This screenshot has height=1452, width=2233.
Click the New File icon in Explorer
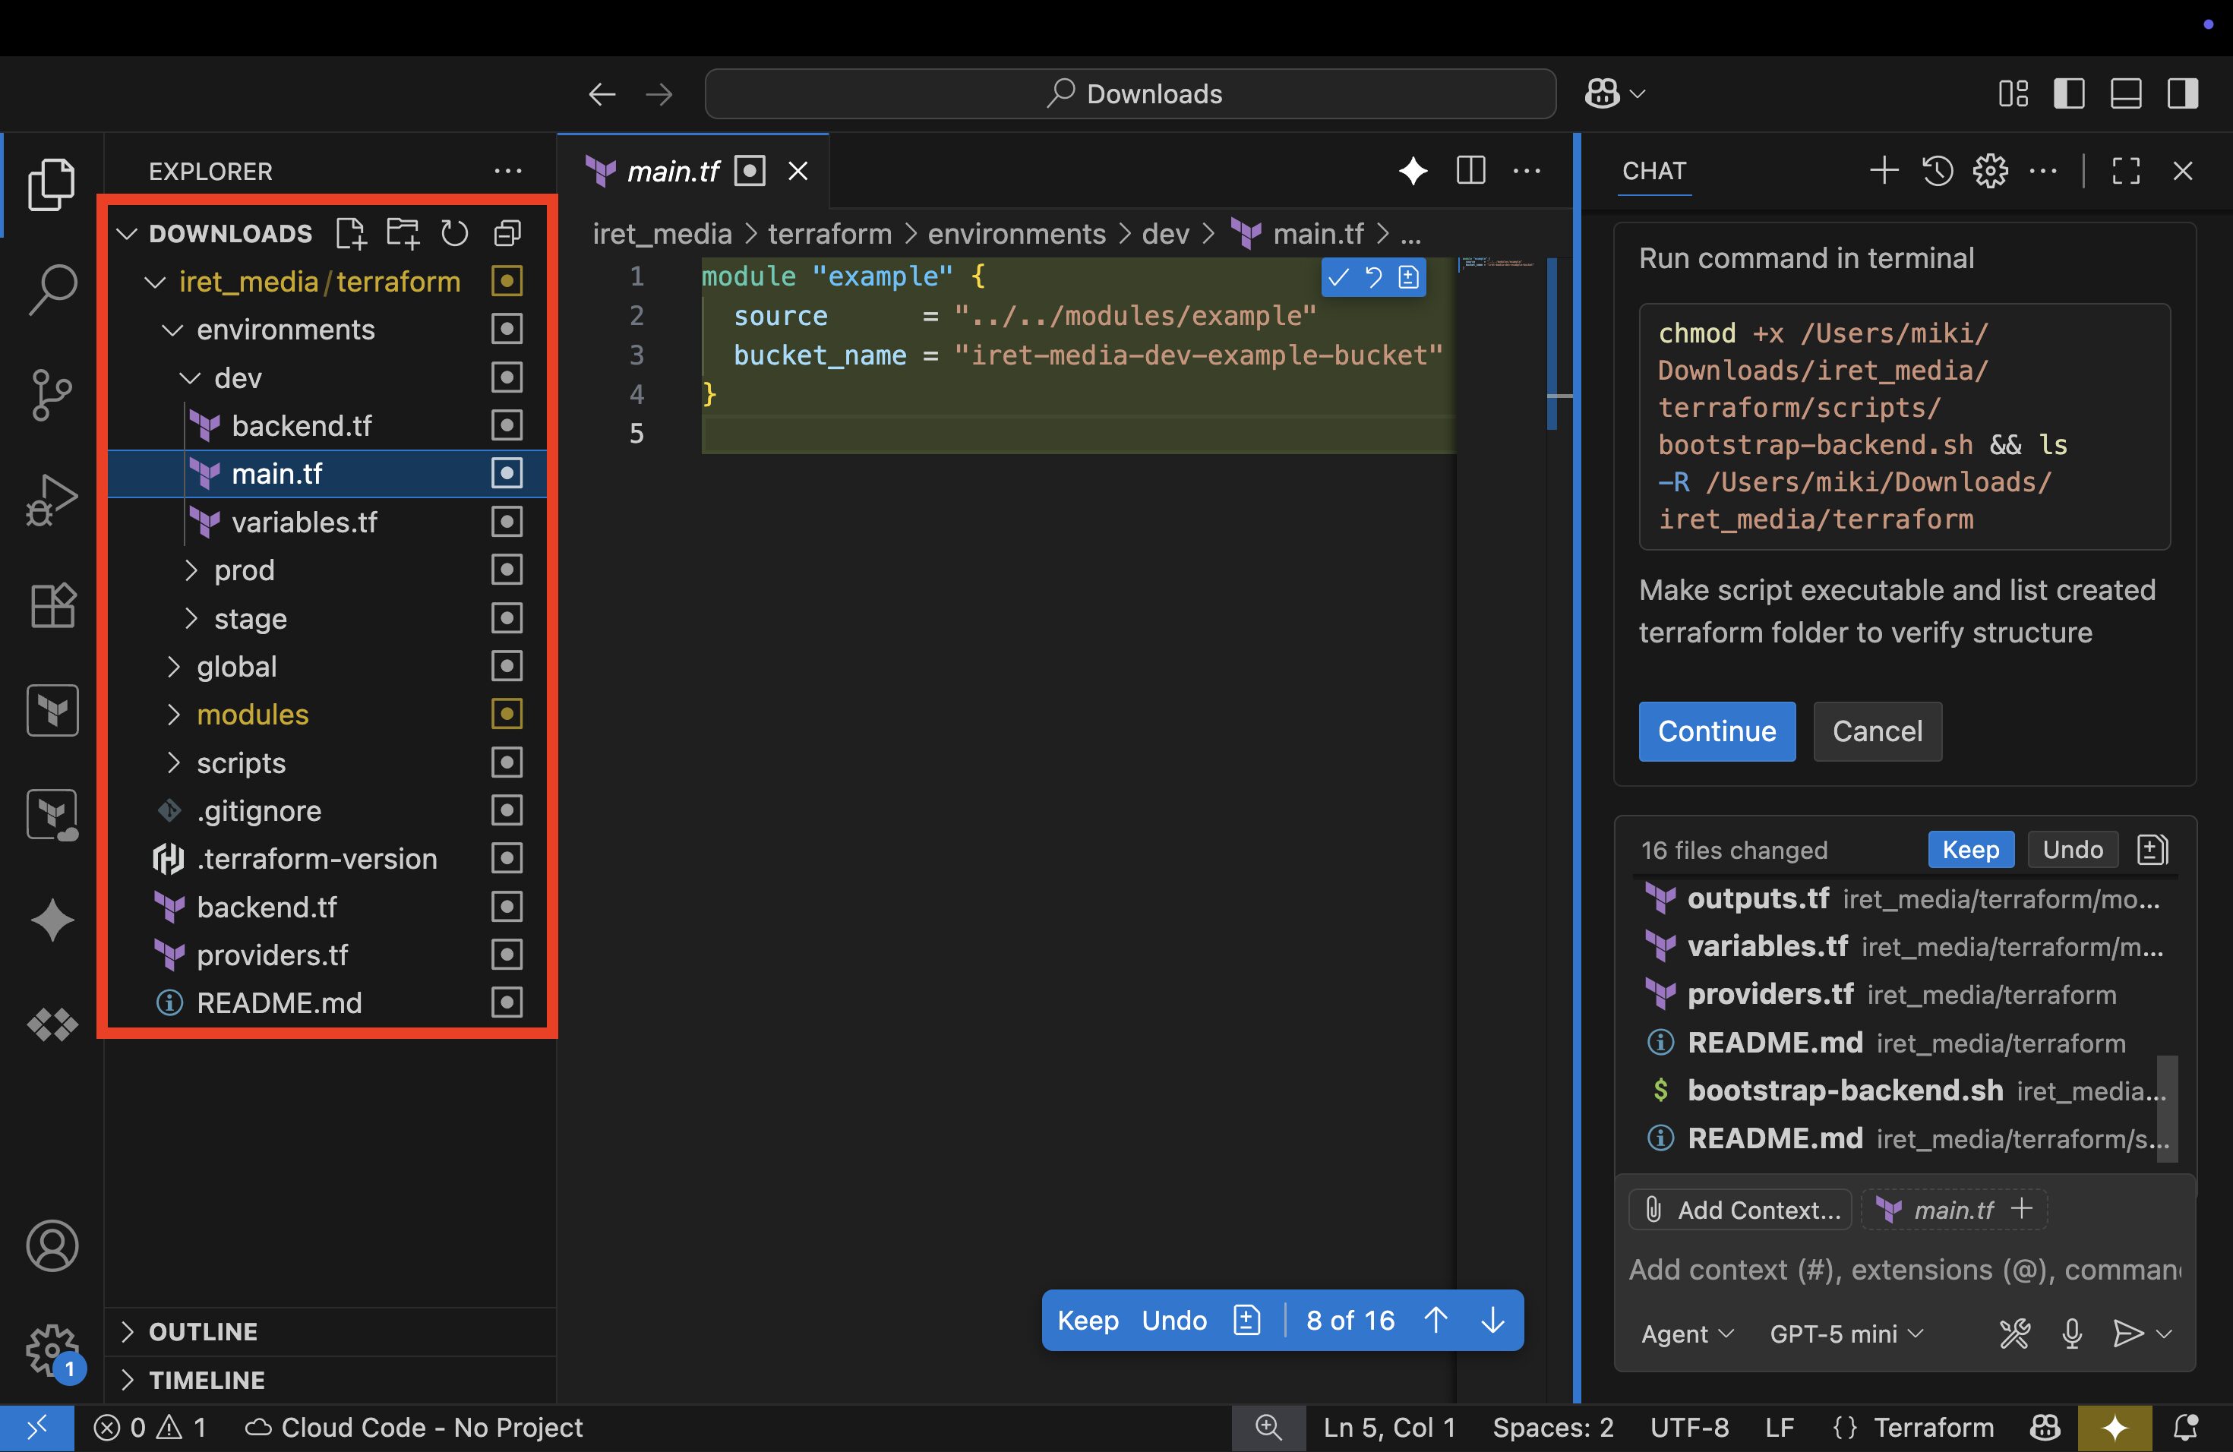351,234
